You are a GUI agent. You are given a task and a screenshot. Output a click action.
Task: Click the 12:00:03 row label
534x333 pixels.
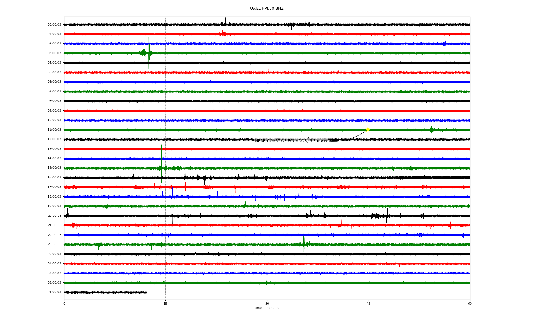[54, 139]
